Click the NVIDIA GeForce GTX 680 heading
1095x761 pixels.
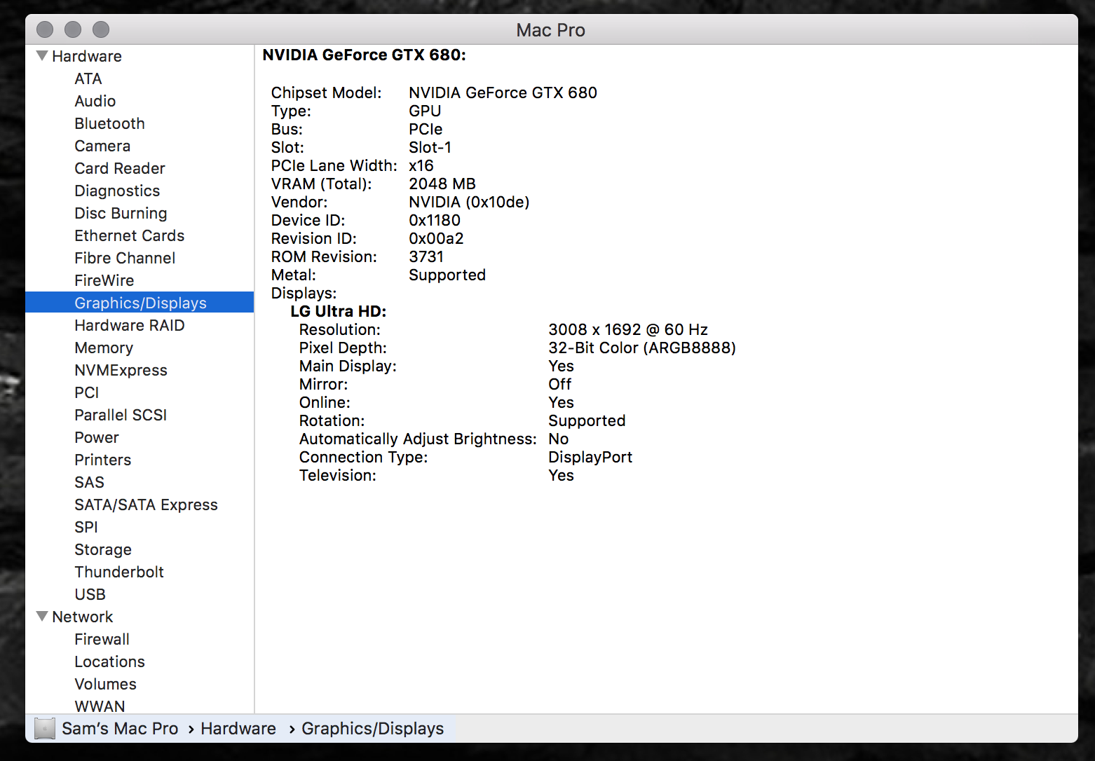365,55
